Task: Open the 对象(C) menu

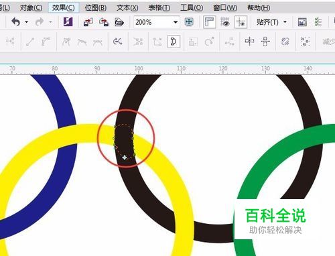Action: (31, 8)
